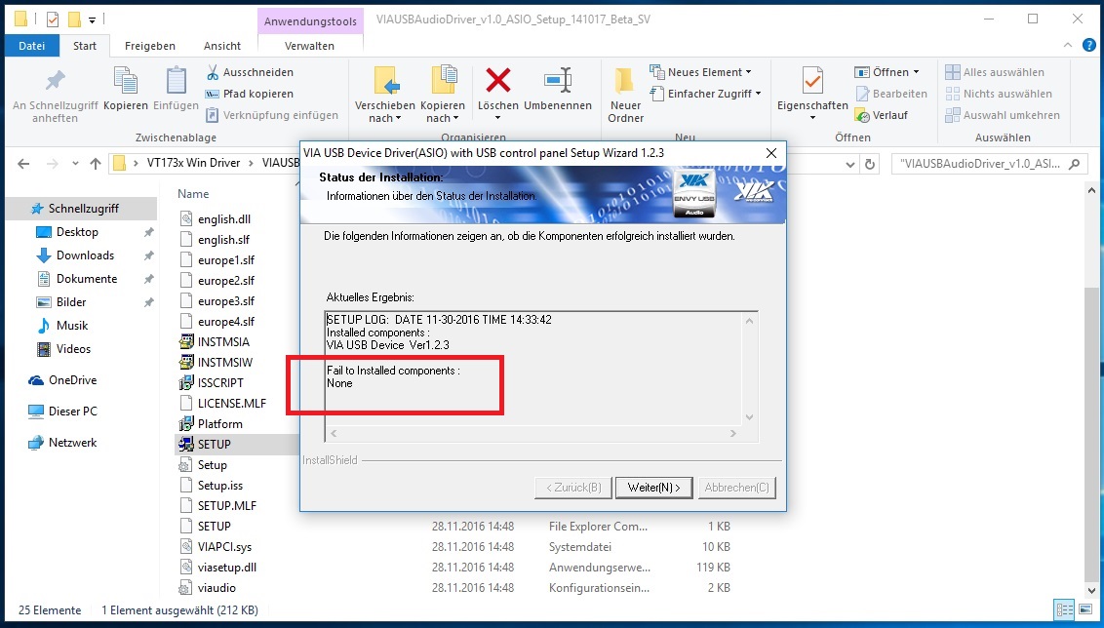Select the Platform file
1104x628 pixels.
pyautogui.click(x=219, y=423)
